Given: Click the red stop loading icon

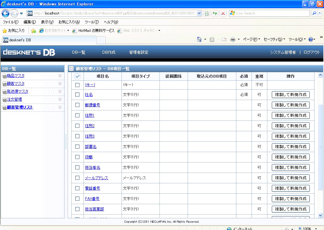Looking at the screenshot, I should 223,13.
